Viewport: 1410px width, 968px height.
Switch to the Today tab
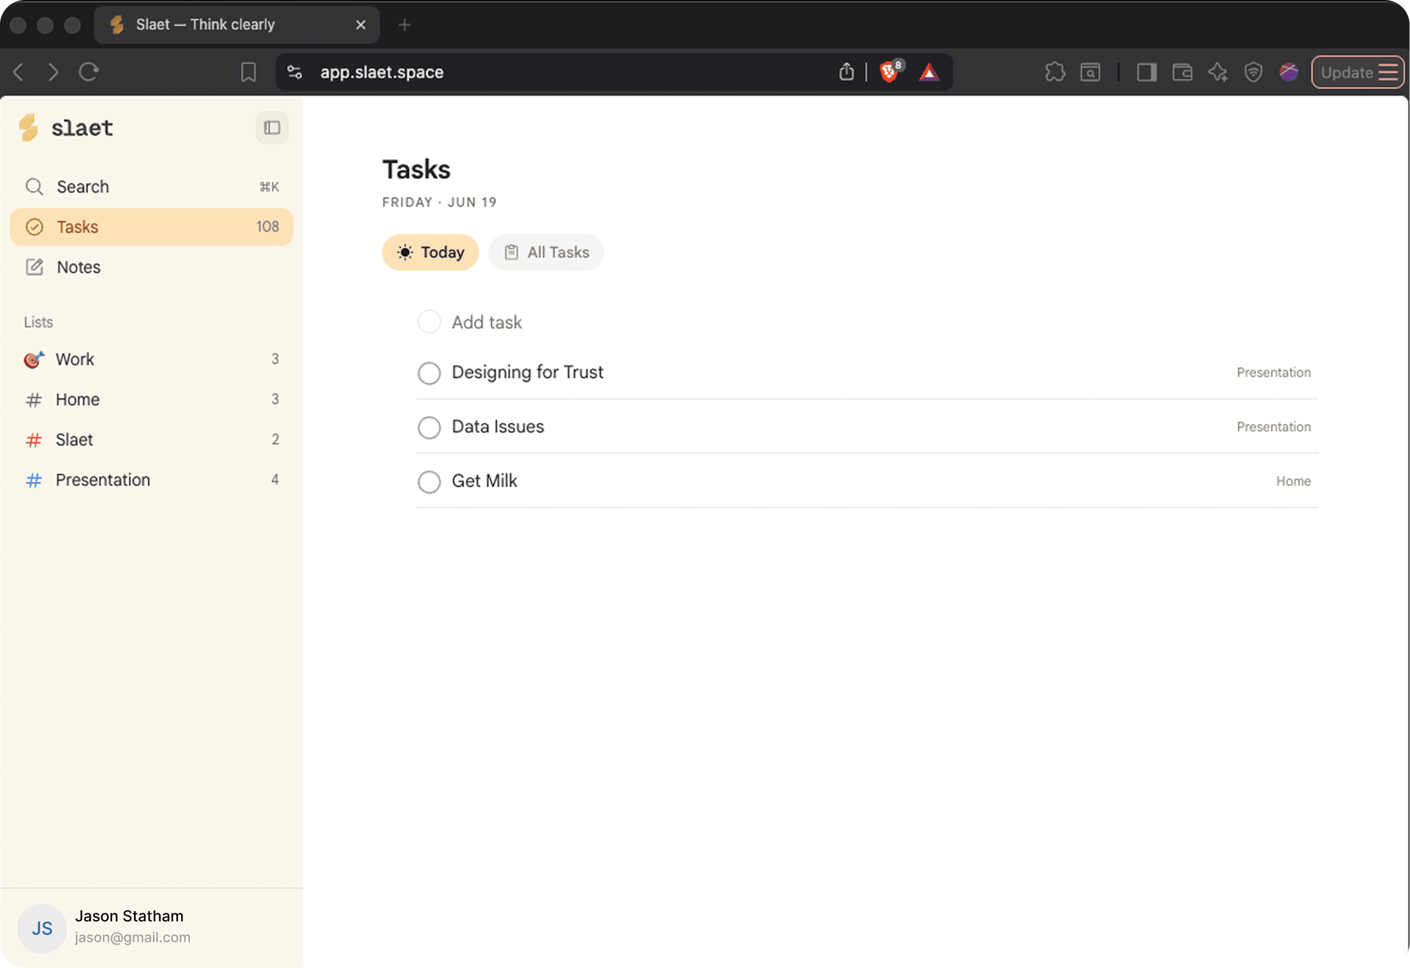pos(430,252)
